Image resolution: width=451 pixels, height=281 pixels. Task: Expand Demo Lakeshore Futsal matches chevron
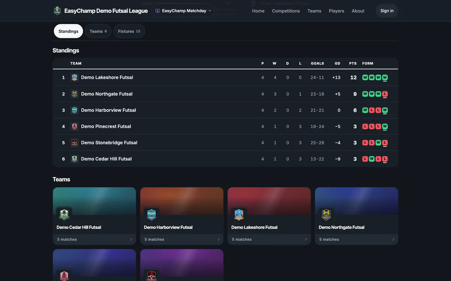[306, 239]
